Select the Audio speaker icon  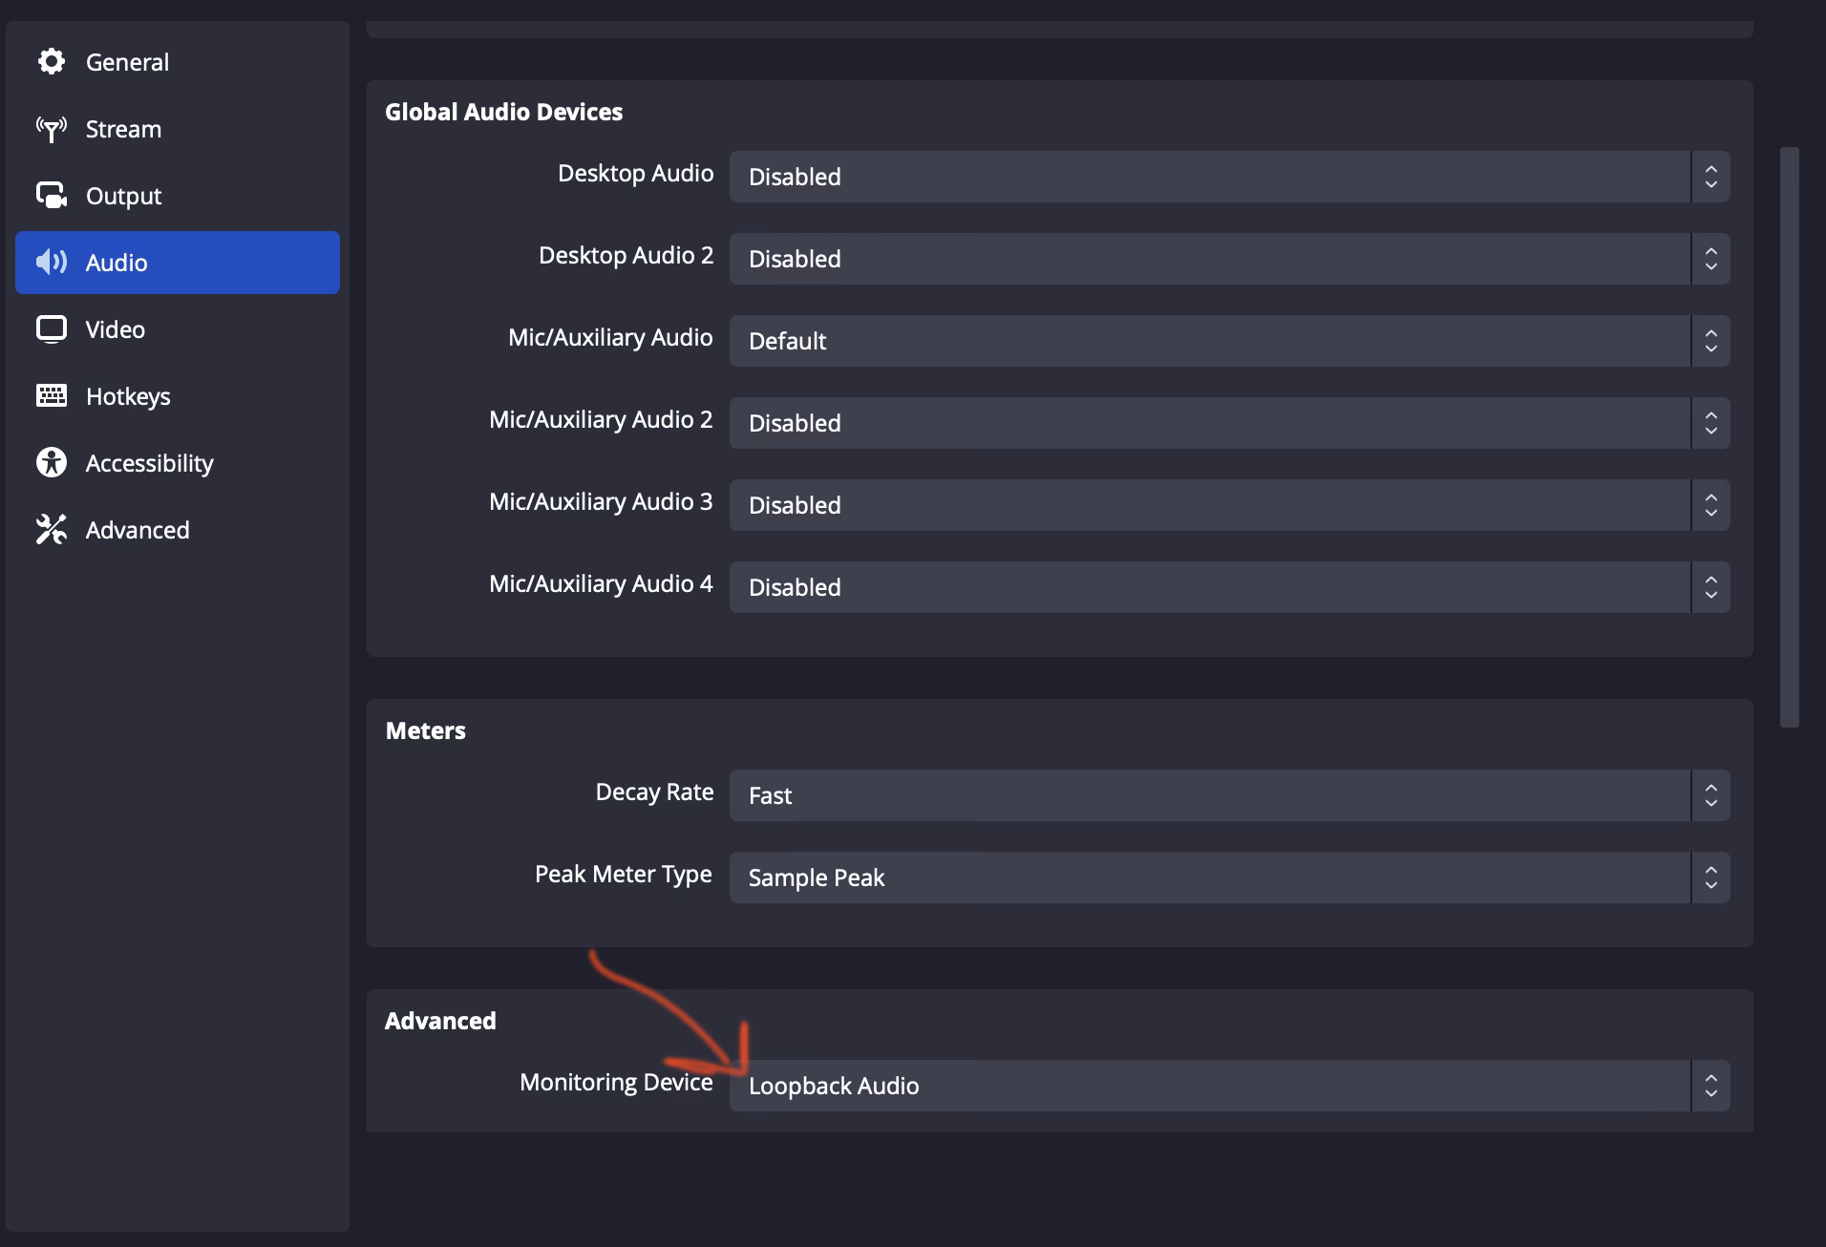coord(52,262)
